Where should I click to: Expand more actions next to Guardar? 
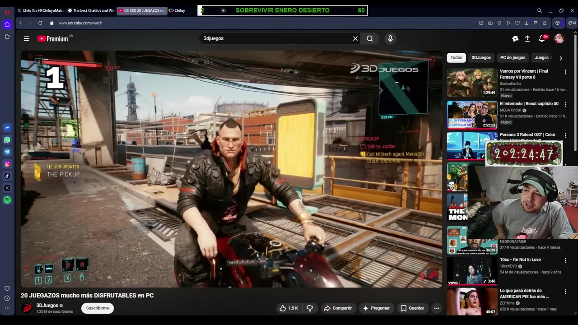tap(437, 308)
